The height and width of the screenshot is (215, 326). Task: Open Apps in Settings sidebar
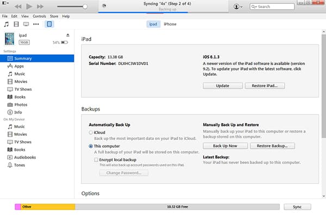click(x=19, y=66)
